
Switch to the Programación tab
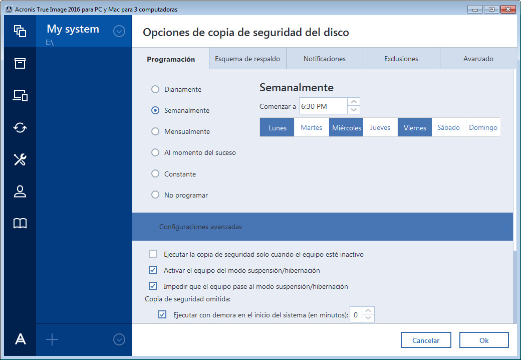point(171,59)
